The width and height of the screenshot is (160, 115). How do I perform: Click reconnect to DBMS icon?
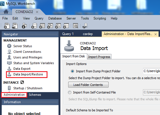point(85,26)
